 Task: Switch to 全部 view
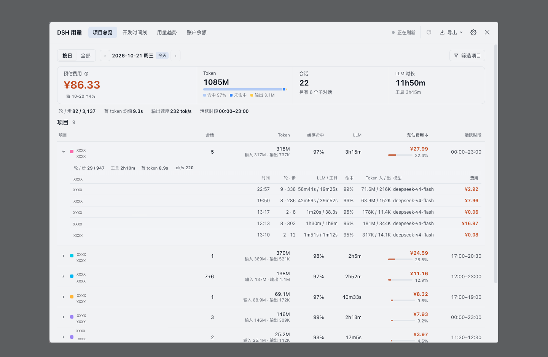tap(86, 56)
